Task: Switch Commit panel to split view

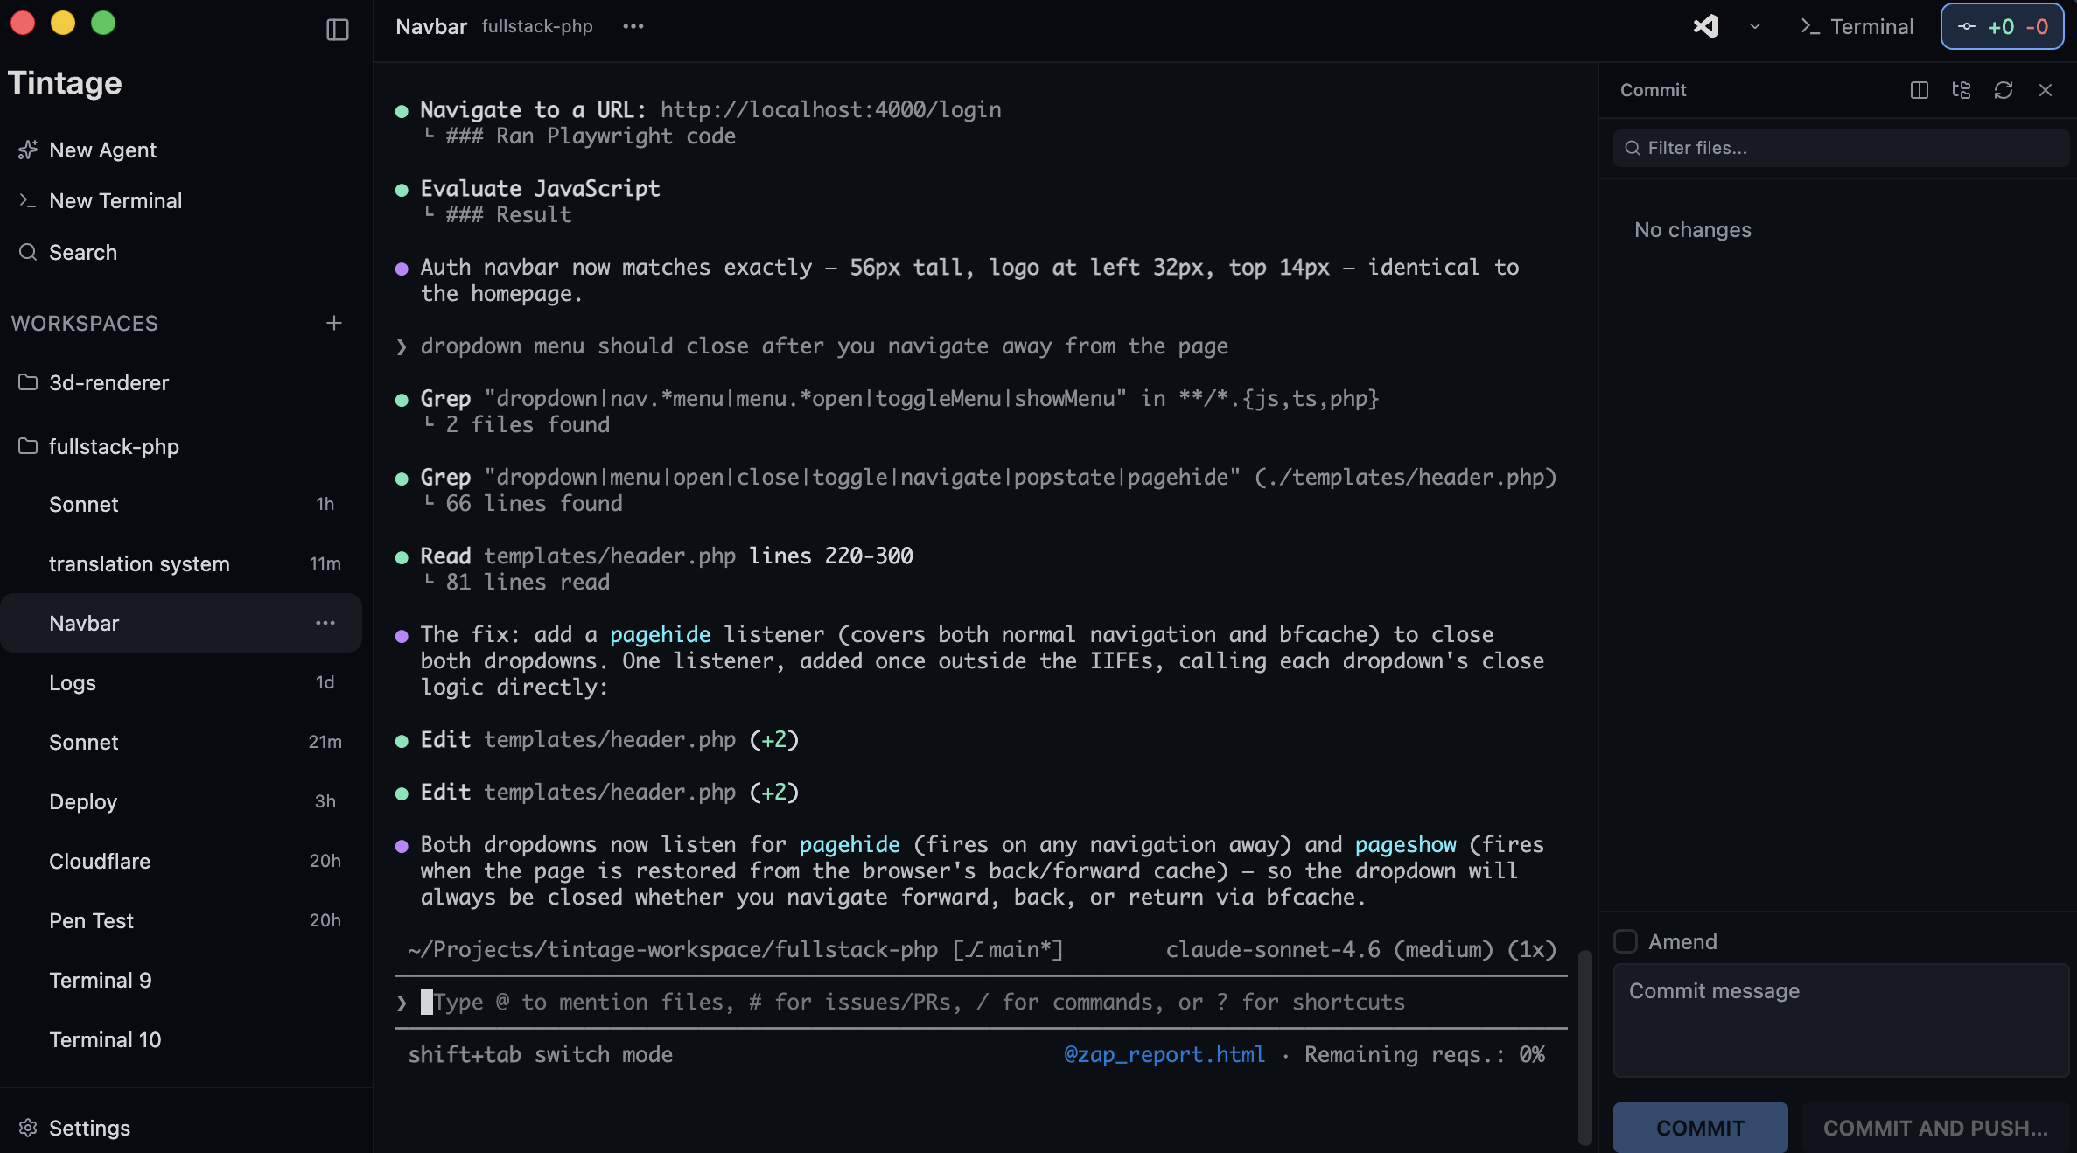Action: point(1919,90)
